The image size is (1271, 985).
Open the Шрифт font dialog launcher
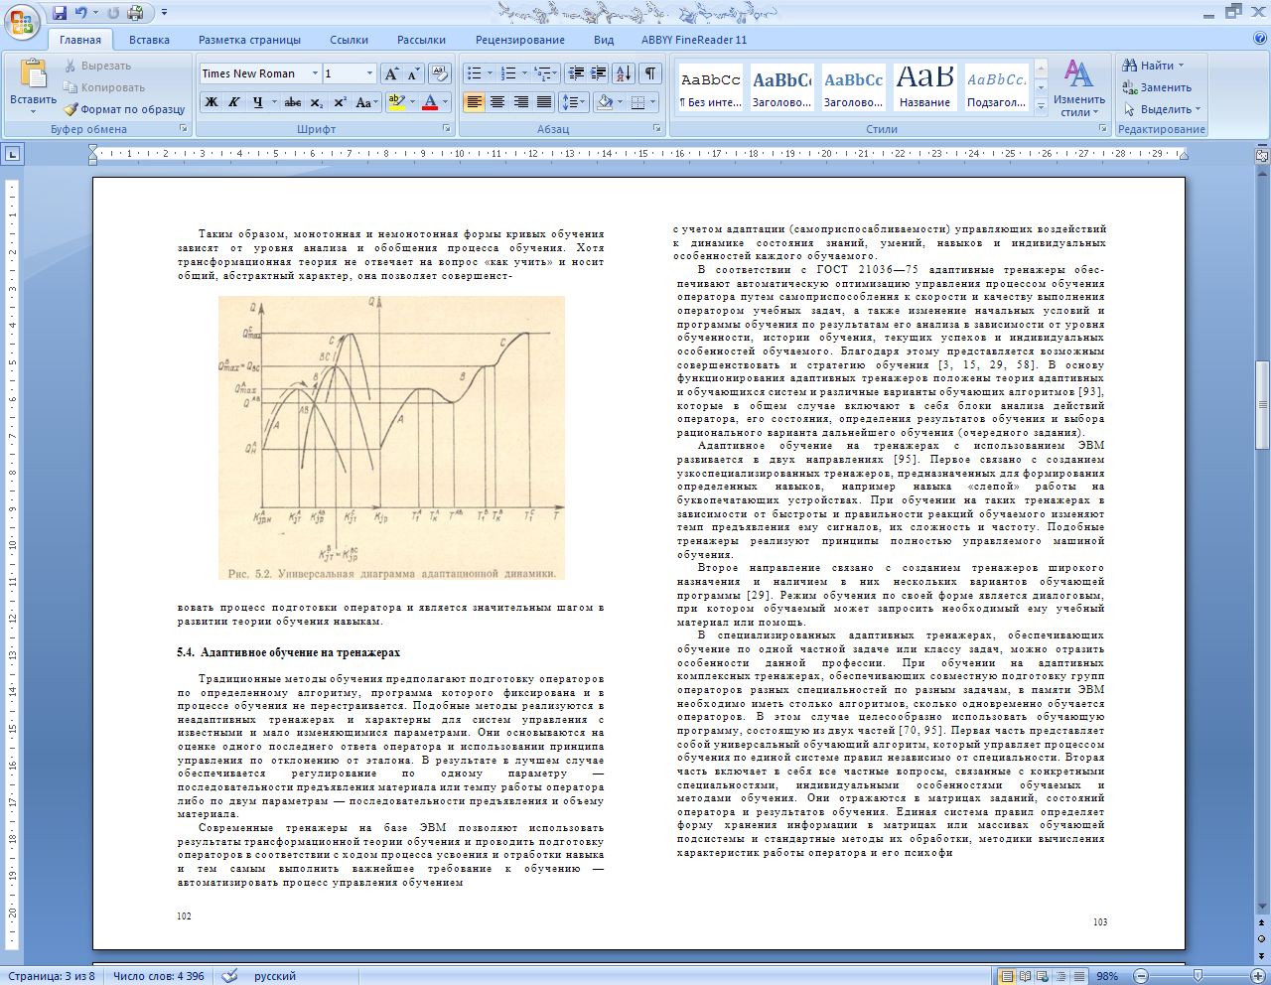tap(447, 129)
